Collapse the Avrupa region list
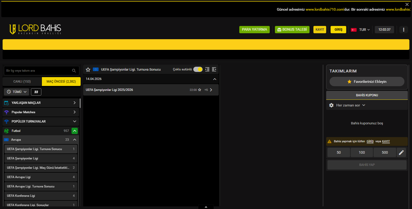 coord(75,140)
